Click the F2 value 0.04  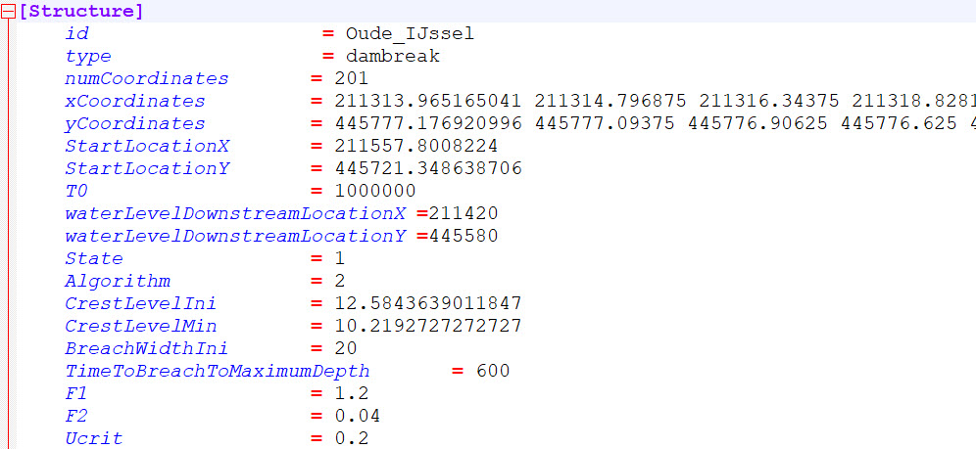pyautogui.click(x=358, y=417)
